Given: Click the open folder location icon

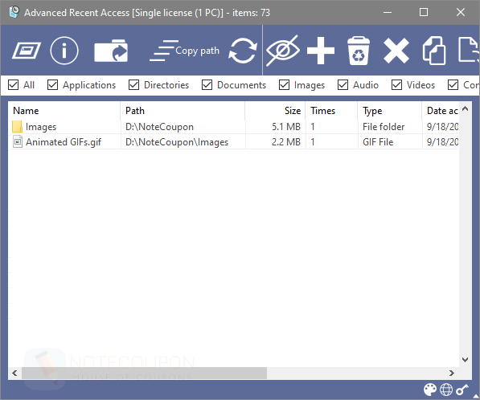Looking at the screenshot, I should tap(111, 51).
